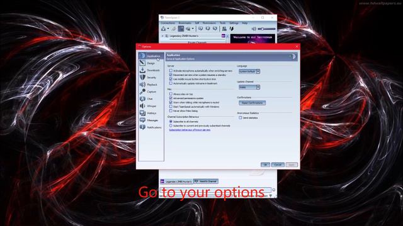Viewport: 403px width, 226px height.
Task: Open the Capture options category
Action: [151, 92]
